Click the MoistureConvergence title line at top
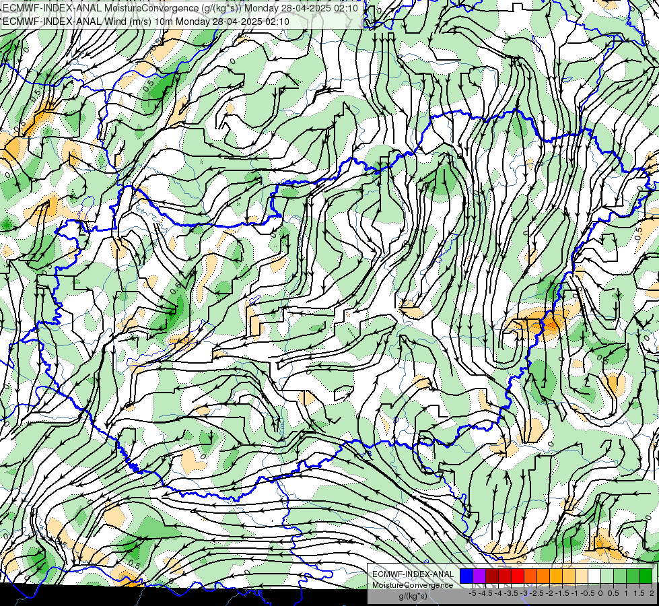The width and height of the screenshot is (659, 606). 180,8
